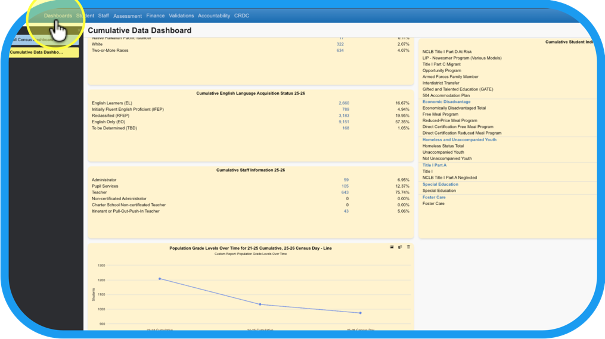Image resolution: width=605 pixels, height=339 pixels.
Task: Click the Special Education section heading
Action: (x=440, y=184)
